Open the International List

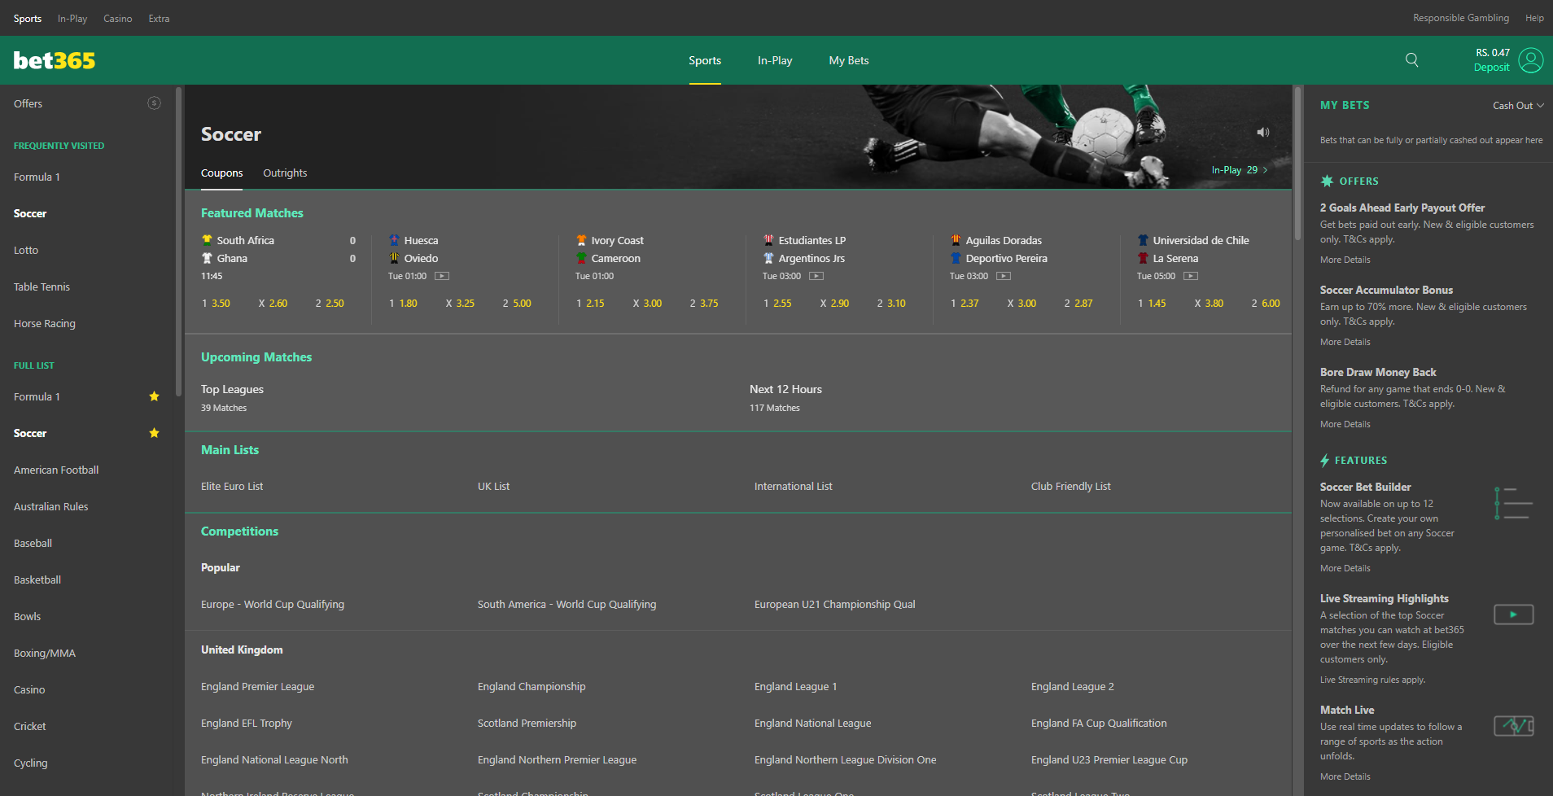(794, 486)
